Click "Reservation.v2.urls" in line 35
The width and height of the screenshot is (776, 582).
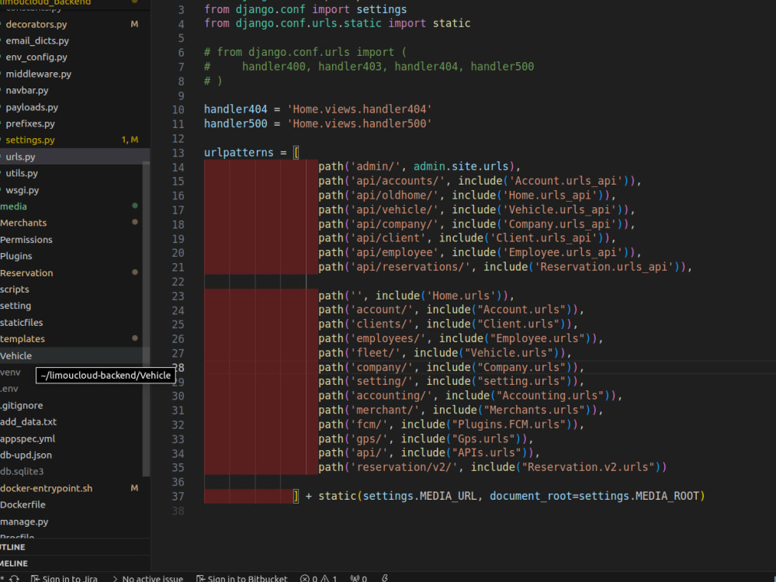pyautogui.click(x=589, y=466)
